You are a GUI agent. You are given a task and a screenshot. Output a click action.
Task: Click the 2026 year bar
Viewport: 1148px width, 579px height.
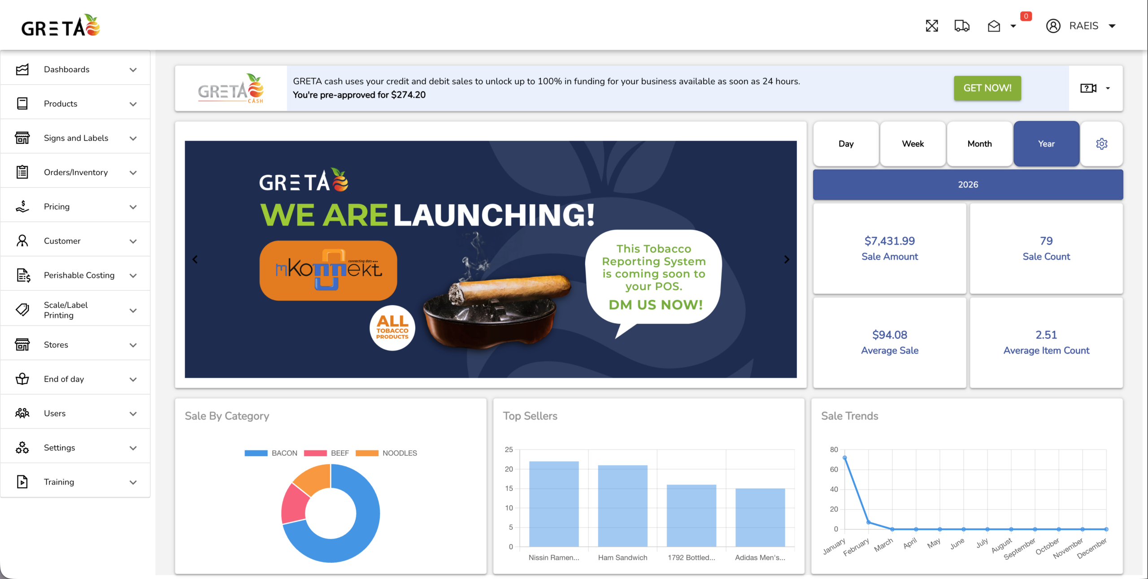point(968,185)
